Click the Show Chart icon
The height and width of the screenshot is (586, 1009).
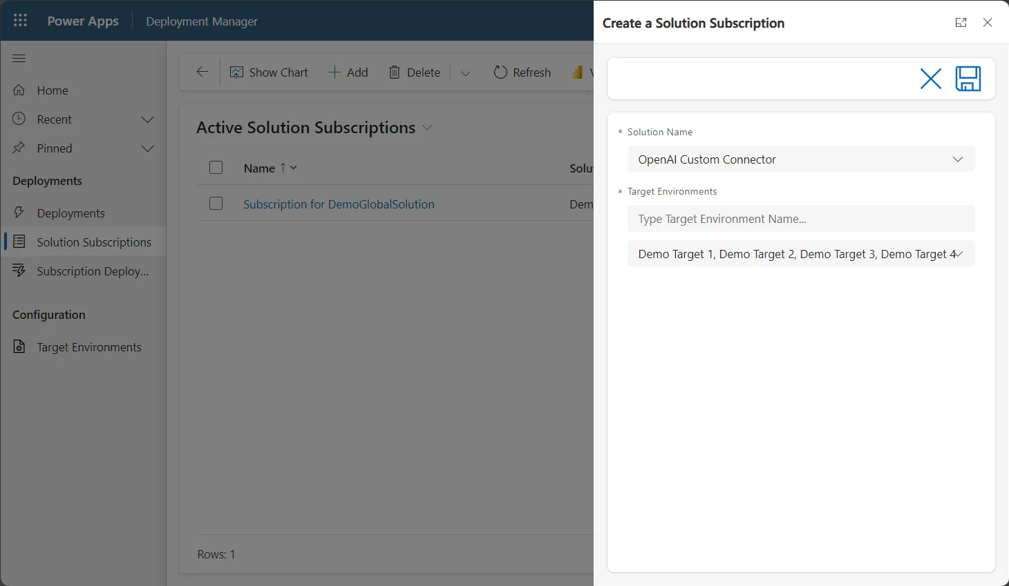pos(236,72)
